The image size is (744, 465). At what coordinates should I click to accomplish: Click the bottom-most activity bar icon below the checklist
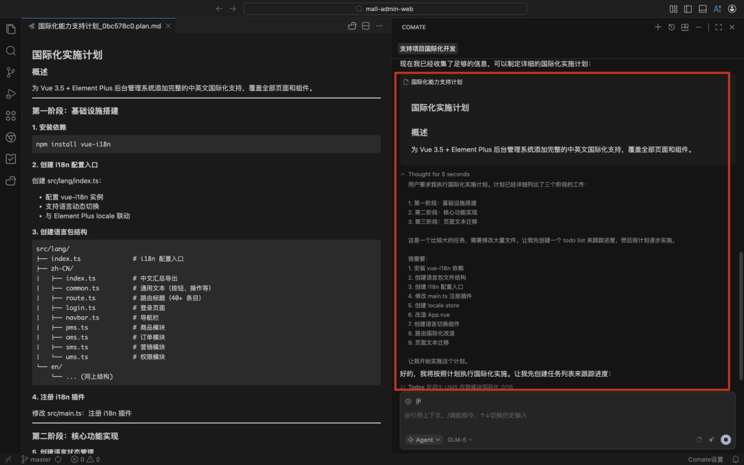pos(10,180)
